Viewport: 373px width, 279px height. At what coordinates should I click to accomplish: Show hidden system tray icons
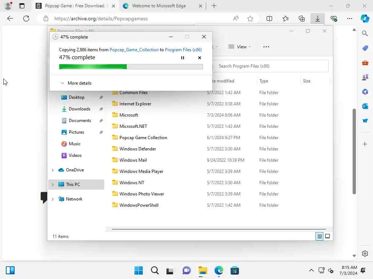tap(311, 270)
